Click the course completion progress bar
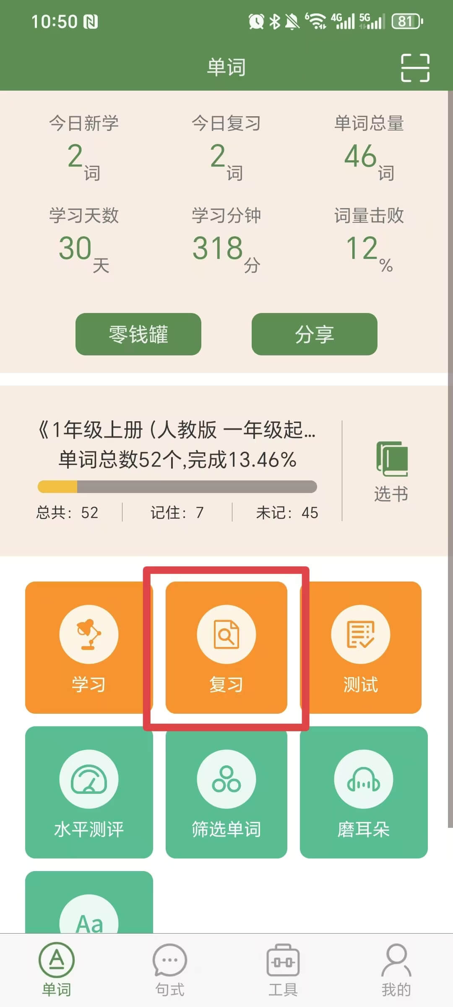Image resolution: width=453 pixels, height=1007 pixels. point(177,487)
